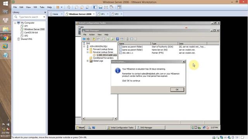Pause the virtual machine from the VMware toolbar

pos(58,7)
